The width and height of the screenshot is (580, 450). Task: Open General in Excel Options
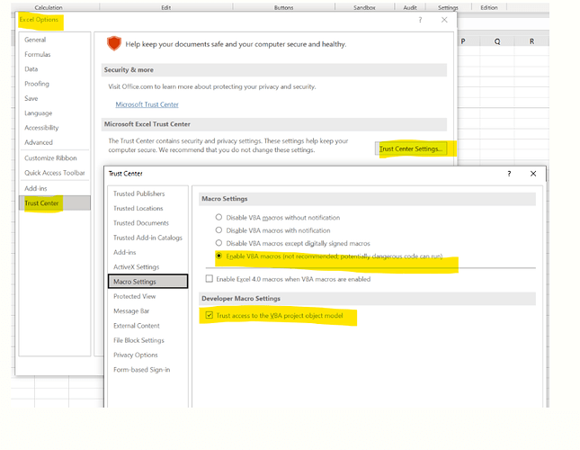35,40
